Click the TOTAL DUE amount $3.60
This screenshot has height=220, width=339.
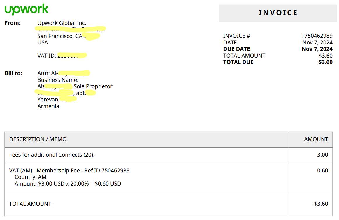click(325, 62)
